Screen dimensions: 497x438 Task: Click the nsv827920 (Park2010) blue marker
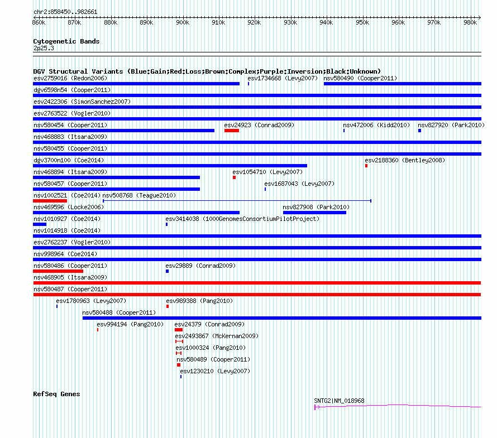(x=420, y=131)
